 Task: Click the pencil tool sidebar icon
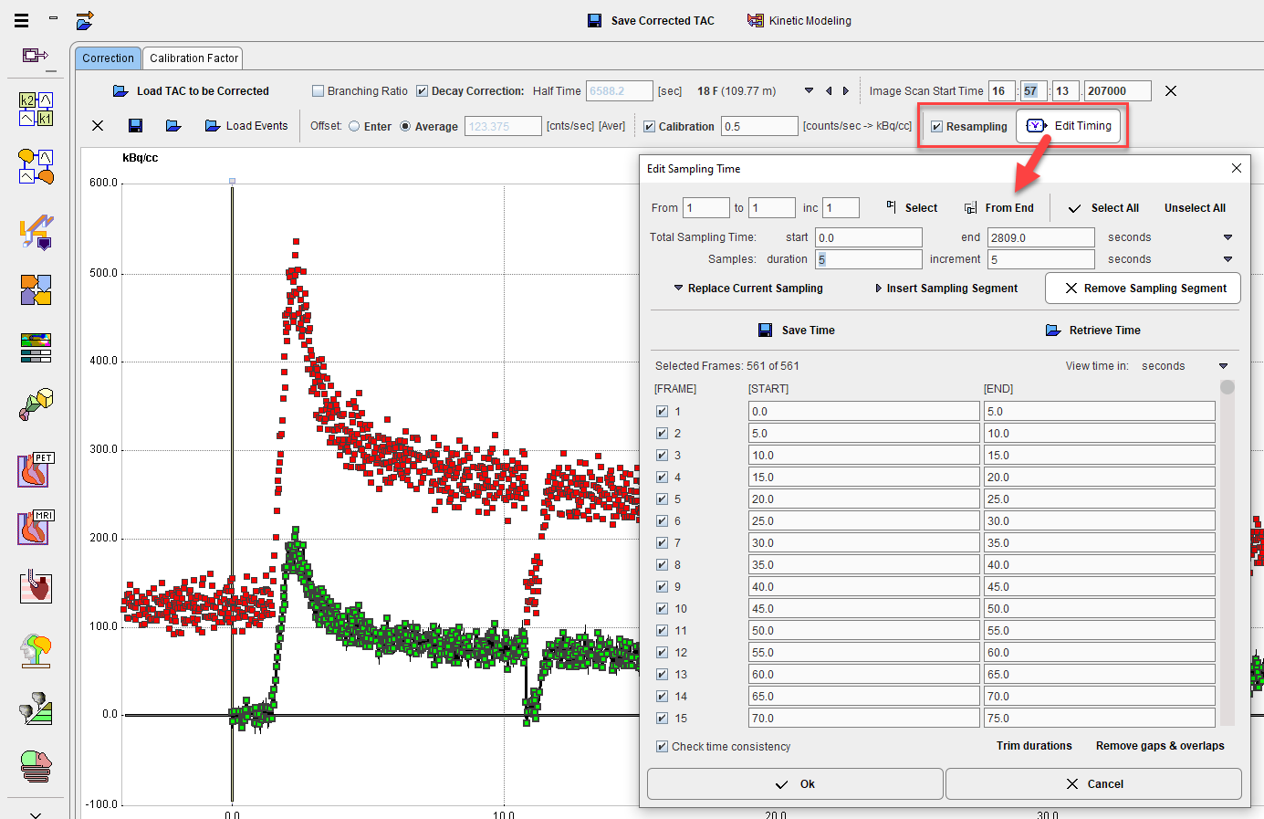click(37, 232)
